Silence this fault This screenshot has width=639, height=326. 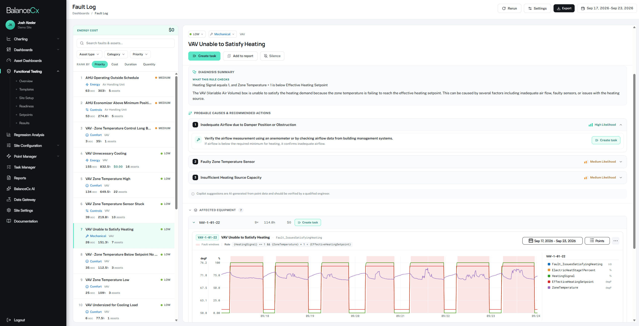(272, 56)
